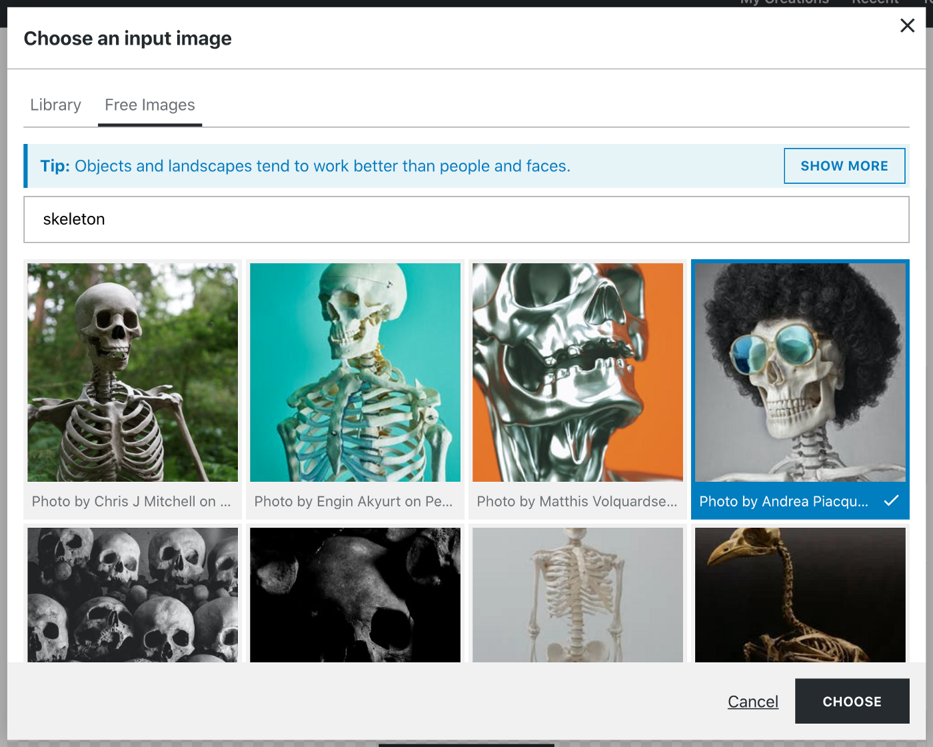Click the Photo by Engin Akyurt caption
Image resolution: width=933 pixels, height=747 pixels.
353,502
